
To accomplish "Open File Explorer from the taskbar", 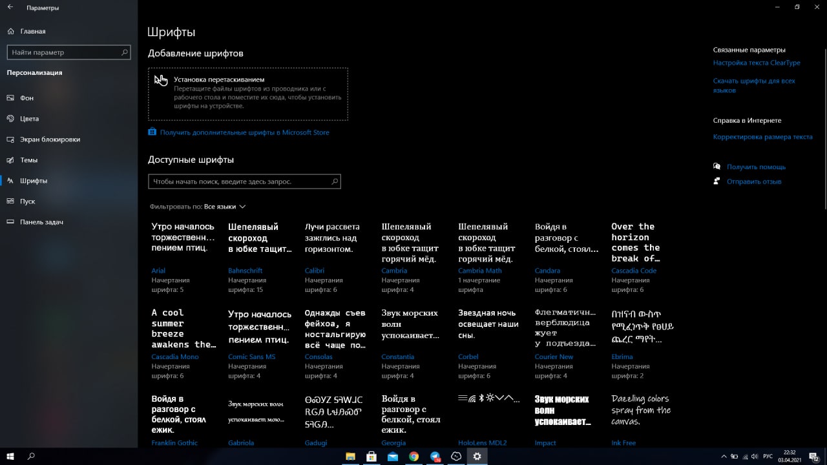I will point(350,456).
